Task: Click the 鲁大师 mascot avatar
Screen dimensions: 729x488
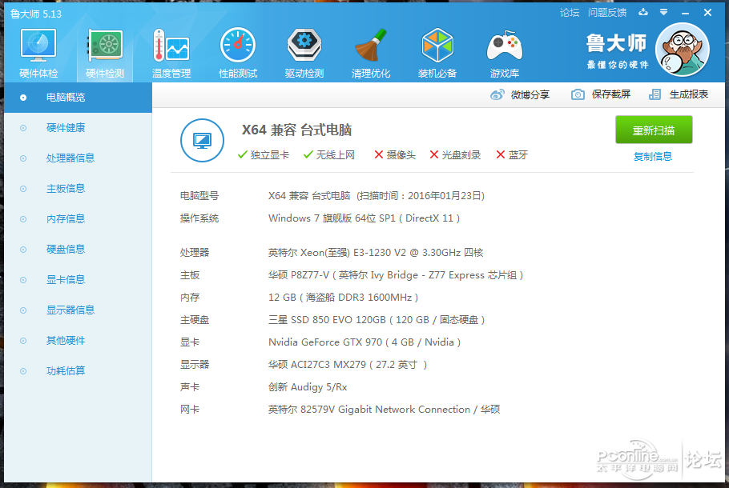Action: coord(682,50)
